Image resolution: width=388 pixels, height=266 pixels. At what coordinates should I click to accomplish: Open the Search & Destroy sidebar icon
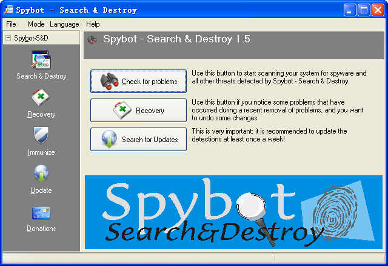[41, 61]
